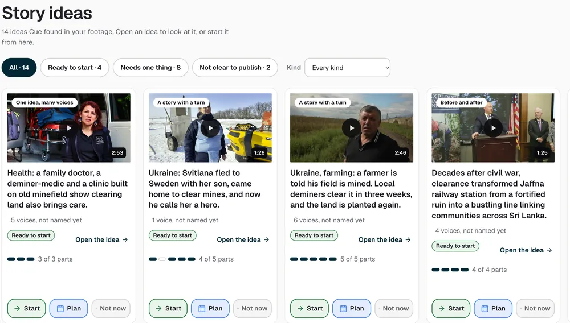Play the Jaffna railway station video
570x323 pixels.
[x=493, y=127]
